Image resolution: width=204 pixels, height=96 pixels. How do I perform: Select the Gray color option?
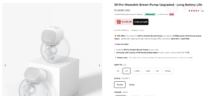tap(120, 95)
